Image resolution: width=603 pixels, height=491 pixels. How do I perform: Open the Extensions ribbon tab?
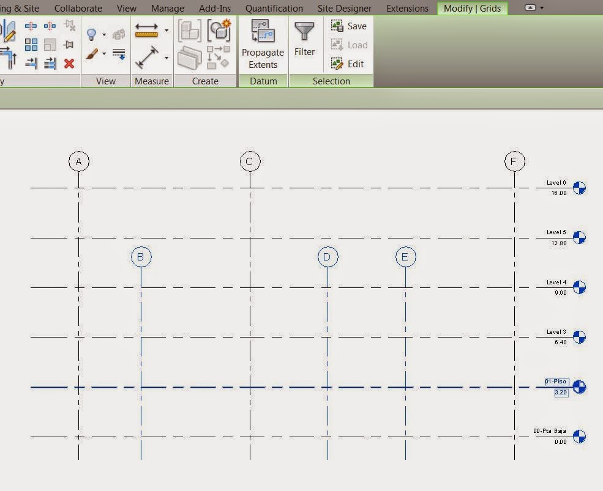pyautogui.click(x=407, y=8)
